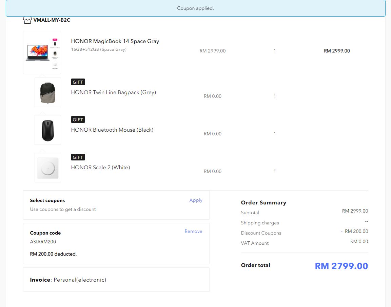Click the Invoice: Personal(electronic) section
This screenshot has width=391, height=307.
(x=68, y=280)
